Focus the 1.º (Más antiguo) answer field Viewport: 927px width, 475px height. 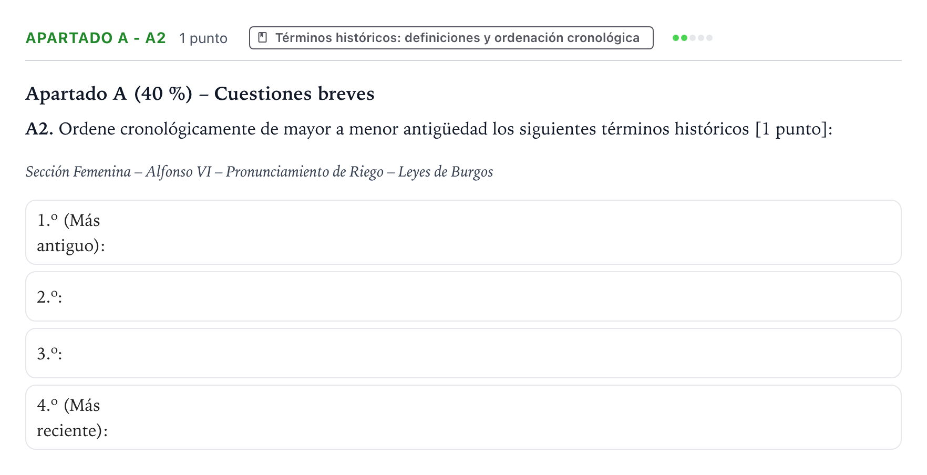(463, 232)
